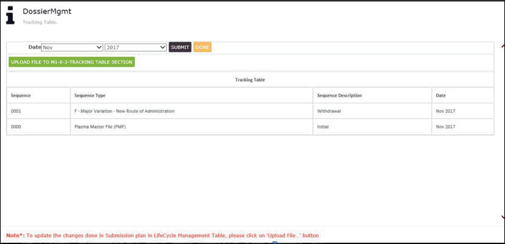Select the 'Plasma Master File (PMF)' cell
The image size is (505, 244).
click(x=192, y=127)
